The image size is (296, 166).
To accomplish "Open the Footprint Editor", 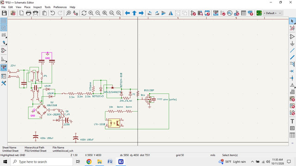I will pyautogui.click(x=207, y=13).
